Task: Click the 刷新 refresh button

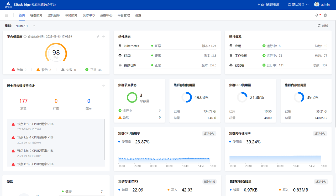Action: click(x=323, y=26)
